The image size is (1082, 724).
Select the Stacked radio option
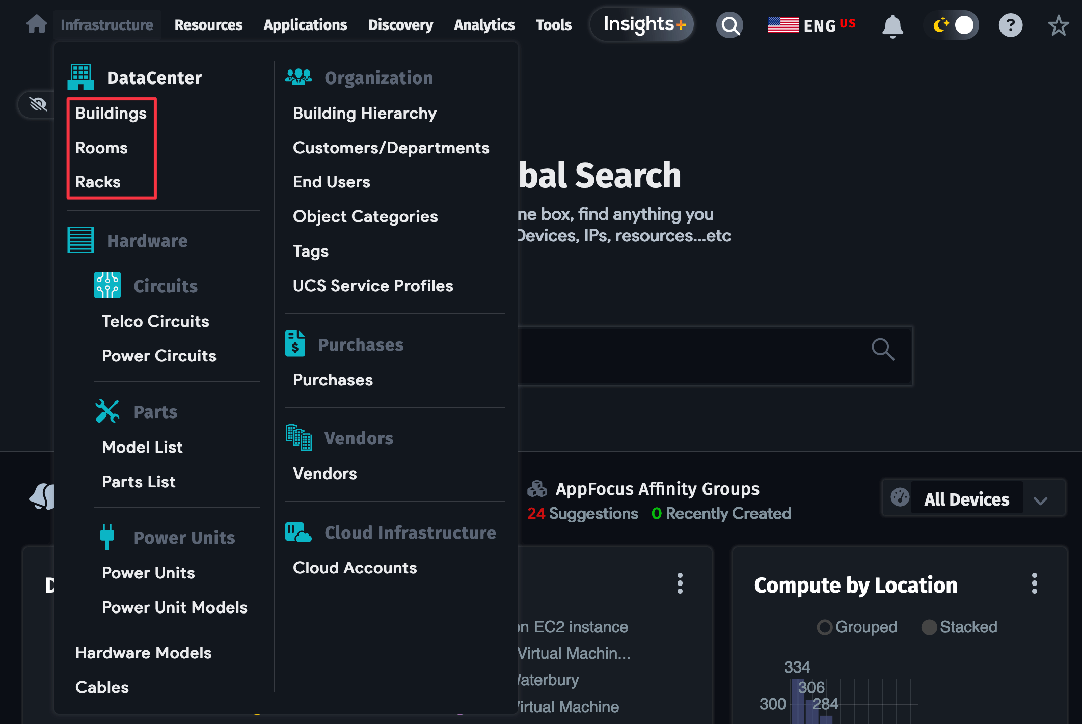[x=929, y=627]
